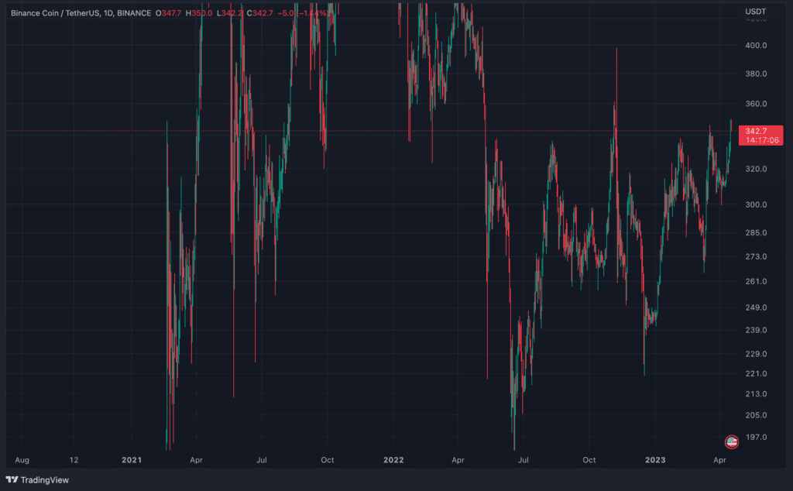
Task: Click the 300.0 price axis label
Action: point(756,204)
